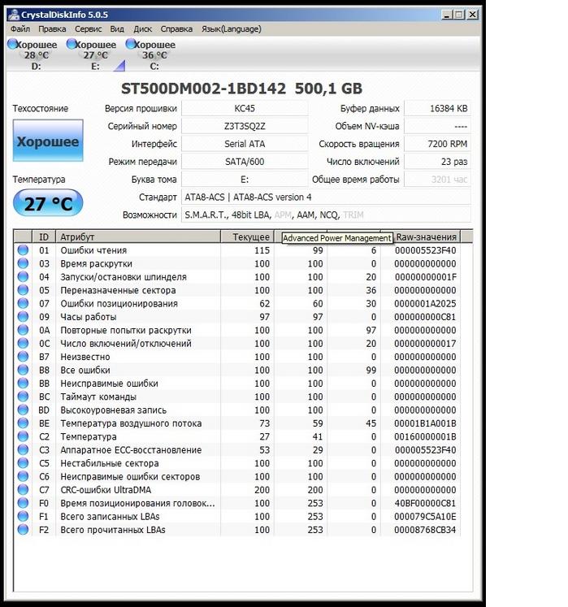
Task: Click greyed TRIM in Возможности field
Action: [353, 215]
